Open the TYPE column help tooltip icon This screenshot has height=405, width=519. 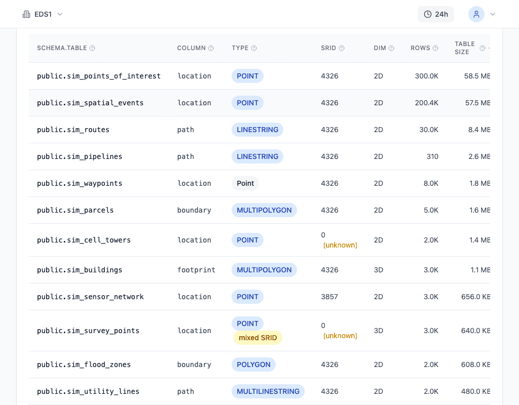(254, 48)
